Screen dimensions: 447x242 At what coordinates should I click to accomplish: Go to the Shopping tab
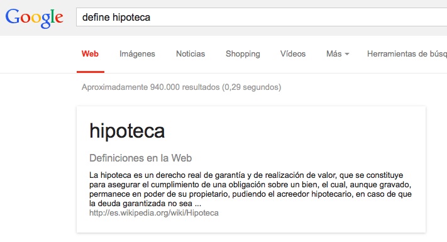click(243, 54)
